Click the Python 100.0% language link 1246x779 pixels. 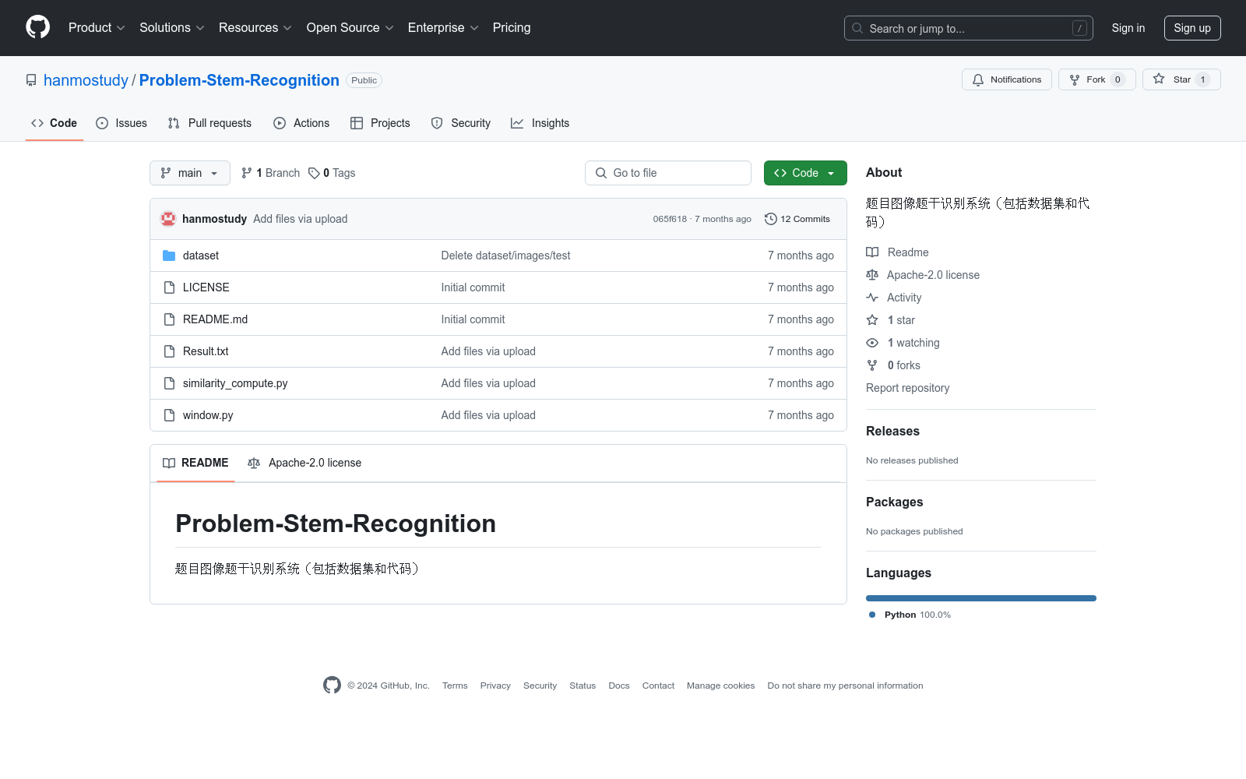pyautogui.click(x=910, y=615)
